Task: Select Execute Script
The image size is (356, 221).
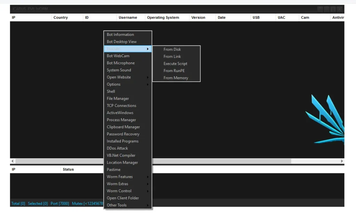Action: pyautogui.click(x=175, y=63)
